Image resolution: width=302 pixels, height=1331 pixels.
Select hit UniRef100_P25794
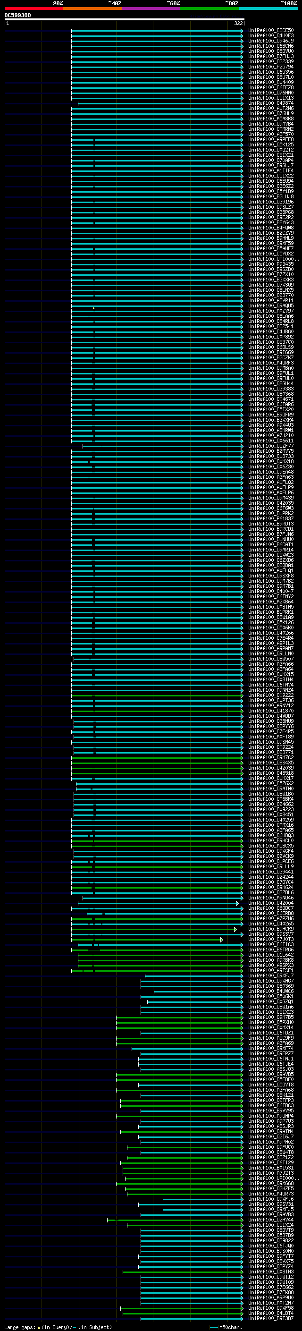tap(271, 67)
